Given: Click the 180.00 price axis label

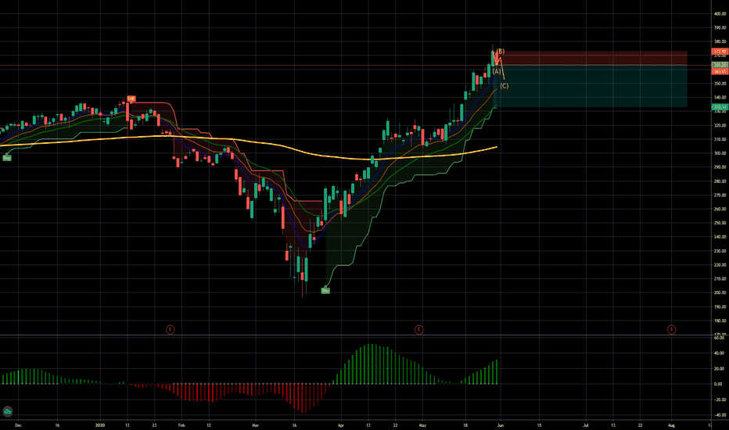Looking at the screenshot, I should coord(720,321).
